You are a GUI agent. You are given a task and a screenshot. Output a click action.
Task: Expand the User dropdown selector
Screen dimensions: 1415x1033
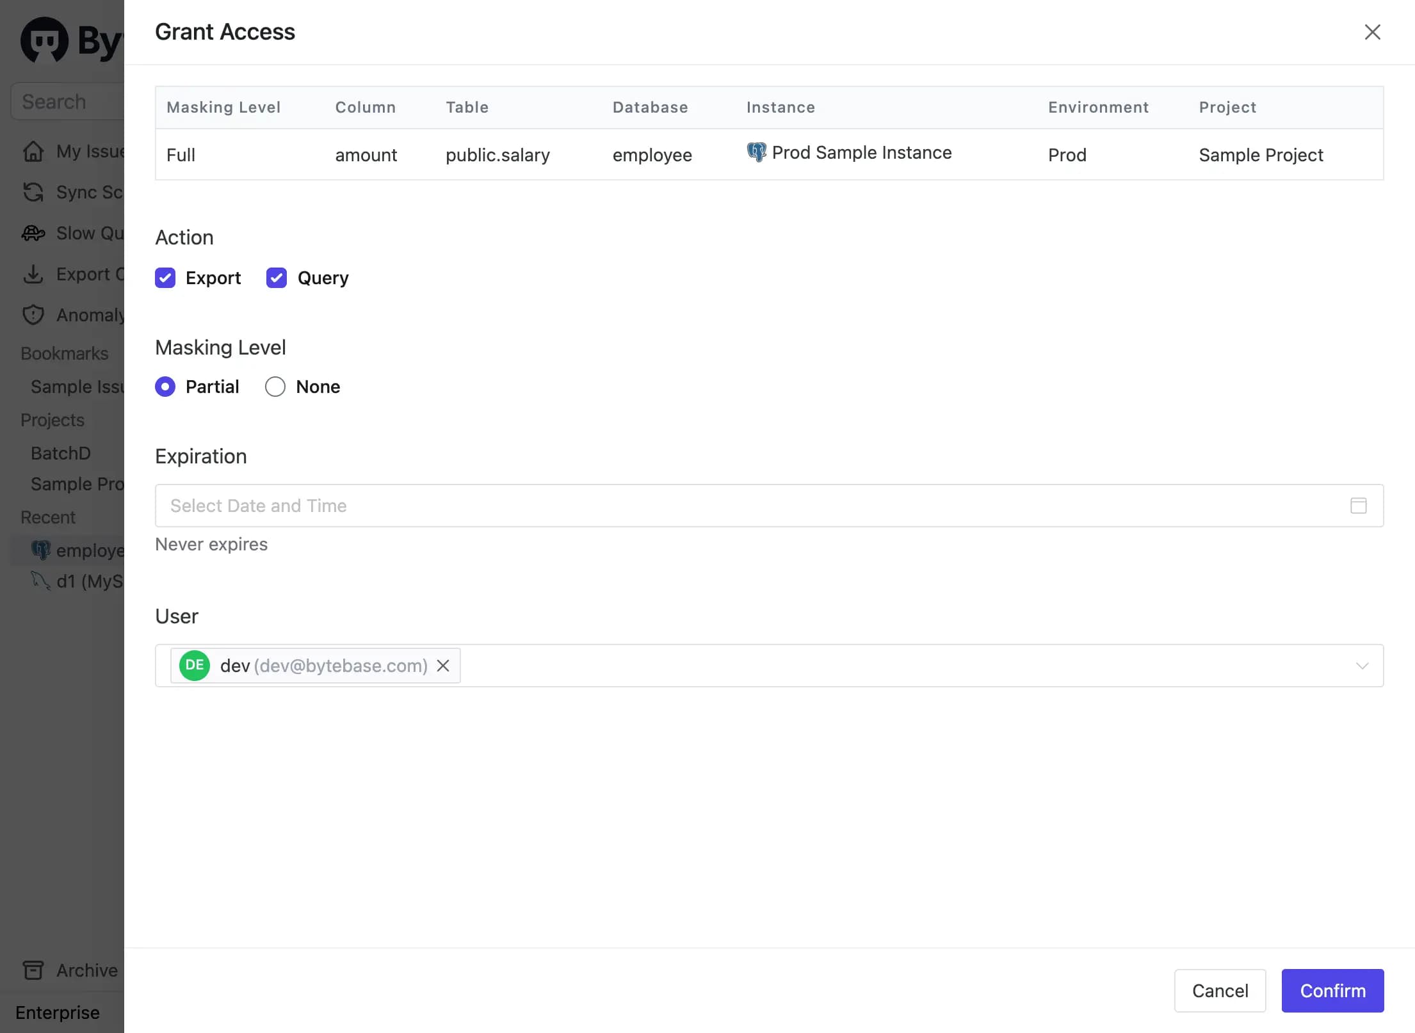point(1359,665)
